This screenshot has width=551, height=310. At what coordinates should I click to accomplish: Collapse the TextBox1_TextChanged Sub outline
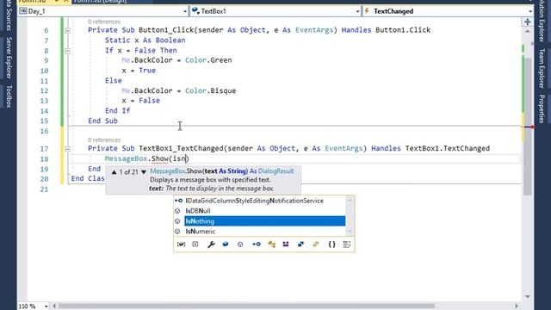tap(67, 149)
